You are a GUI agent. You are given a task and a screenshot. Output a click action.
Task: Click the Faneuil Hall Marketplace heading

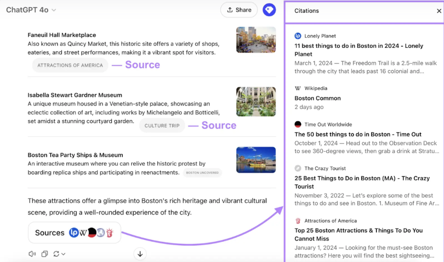point(62,35)
